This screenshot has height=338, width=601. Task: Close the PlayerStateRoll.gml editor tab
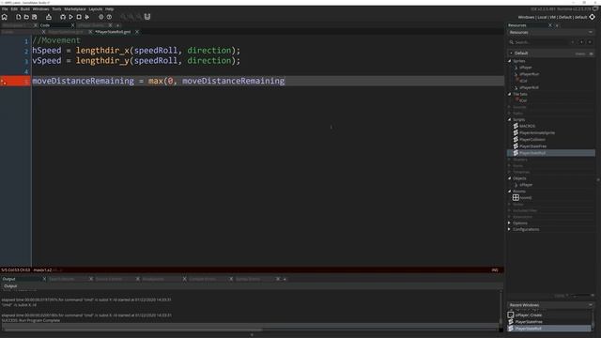pos(137,32)
